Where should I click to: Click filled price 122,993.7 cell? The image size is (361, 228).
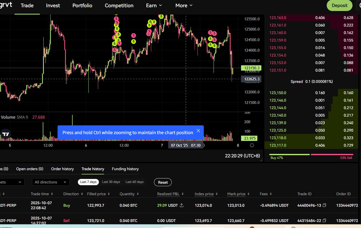click(x=95, y=205)
